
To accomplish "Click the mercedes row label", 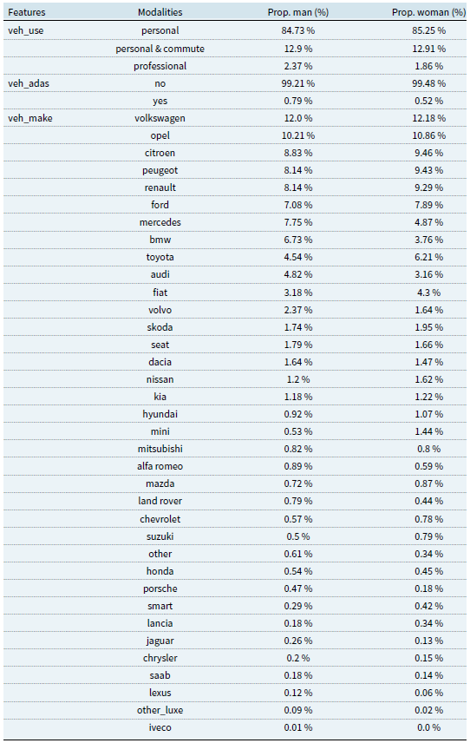I will pyautogui.click(x=160, y=222).
